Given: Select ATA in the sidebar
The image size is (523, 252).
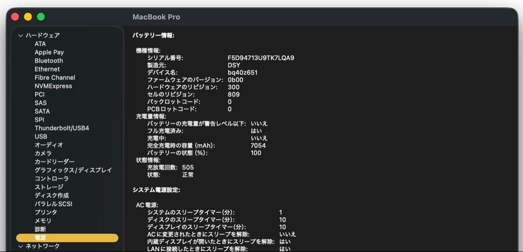Looking at the screenshot, I should [x=40, y=44].
